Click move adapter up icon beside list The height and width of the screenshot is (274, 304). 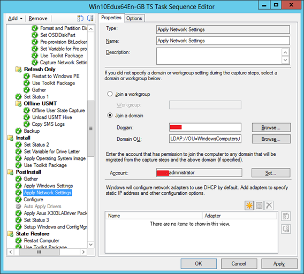(286, 216)
